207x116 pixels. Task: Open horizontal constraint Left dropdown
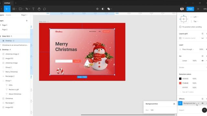196,17
